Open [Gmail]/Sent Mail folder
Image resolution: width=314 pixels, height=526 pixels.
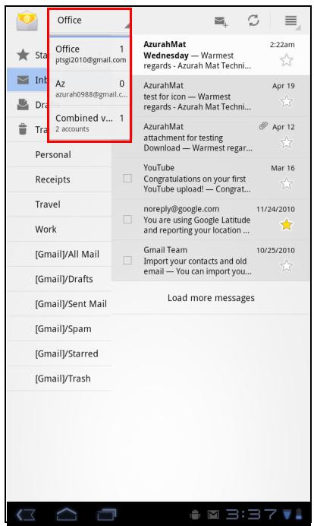tap(59, 303)
